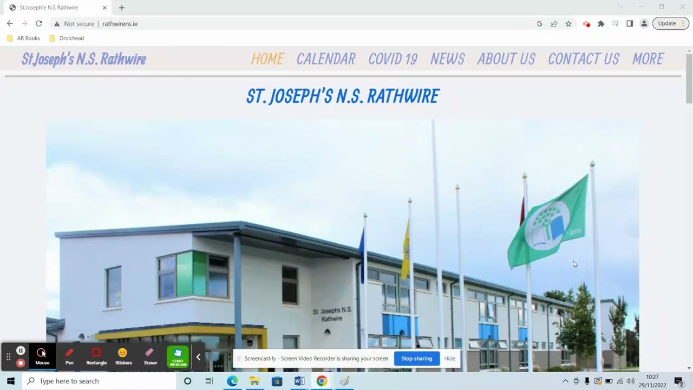Screen dimensions: 693x390
Task: Open the NEWS menu item
Action: tap(448, 59)
